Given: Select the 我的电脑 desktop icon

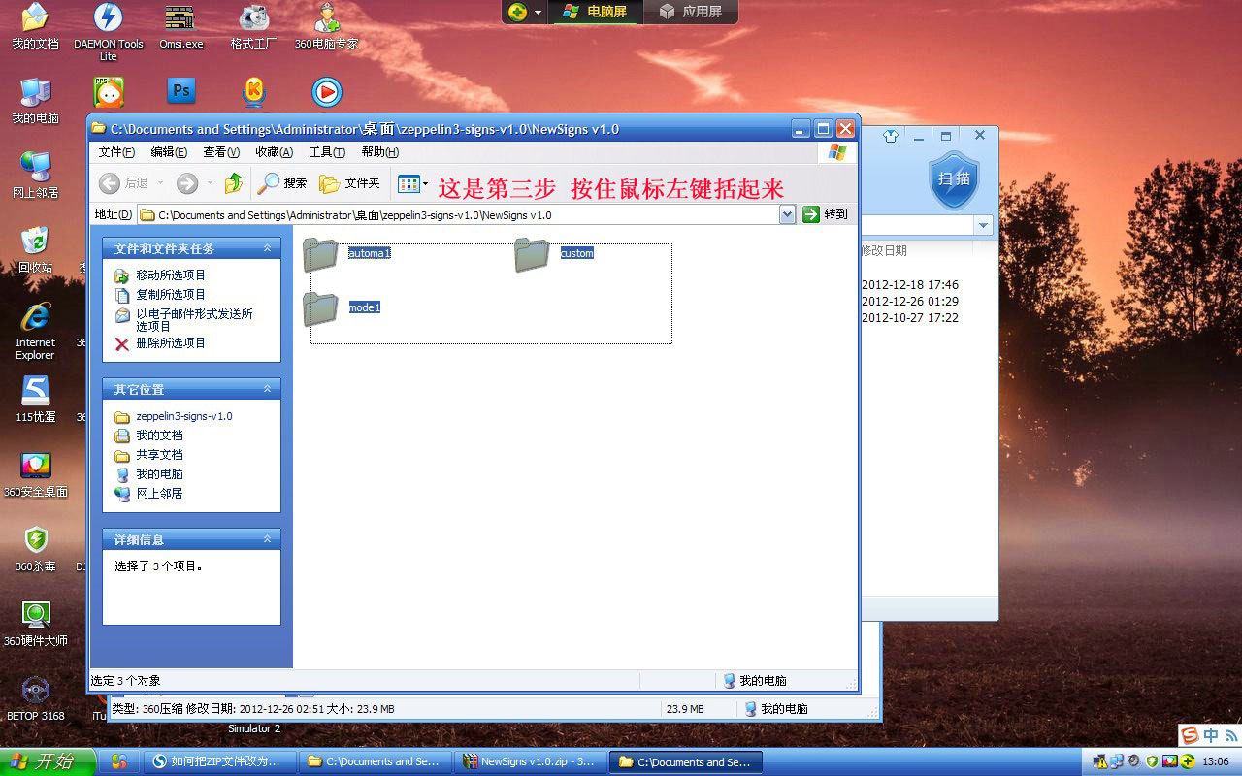Looking at the screenshot, I should (35, 100).
